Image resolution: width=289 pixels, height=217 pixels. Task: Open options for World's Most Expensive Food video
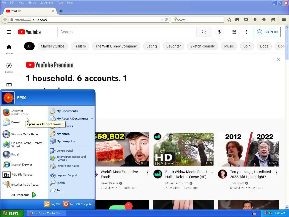coord(147,173)
